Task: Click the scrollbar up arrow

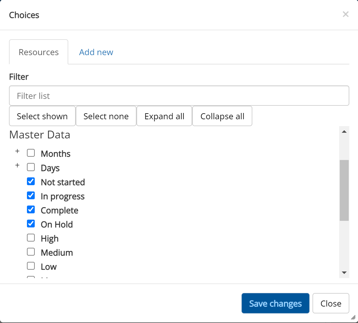Action: point(344,132)
